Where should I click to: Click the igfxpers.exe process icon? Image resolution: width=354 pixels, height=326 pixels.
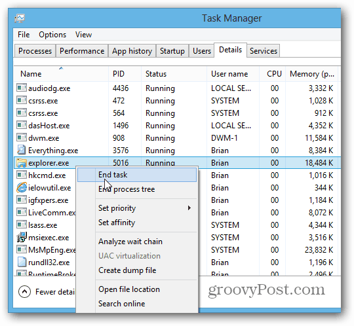(x=22, y=200)
